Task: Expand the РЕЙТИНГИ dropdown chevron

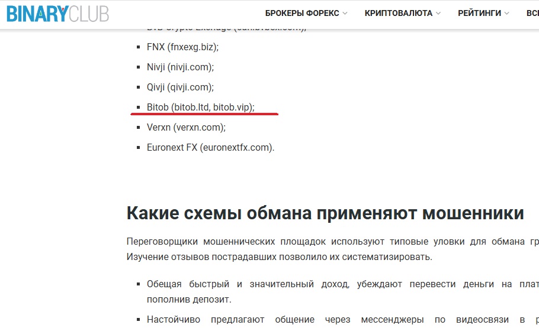Action: pyautogui.click(x=506, y=14)
